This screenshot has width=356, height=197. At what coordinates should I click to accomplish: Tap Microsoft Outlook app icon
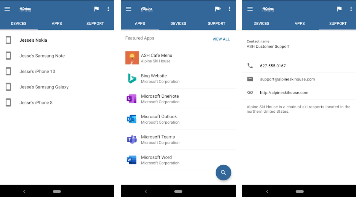(x=132, y=119)
